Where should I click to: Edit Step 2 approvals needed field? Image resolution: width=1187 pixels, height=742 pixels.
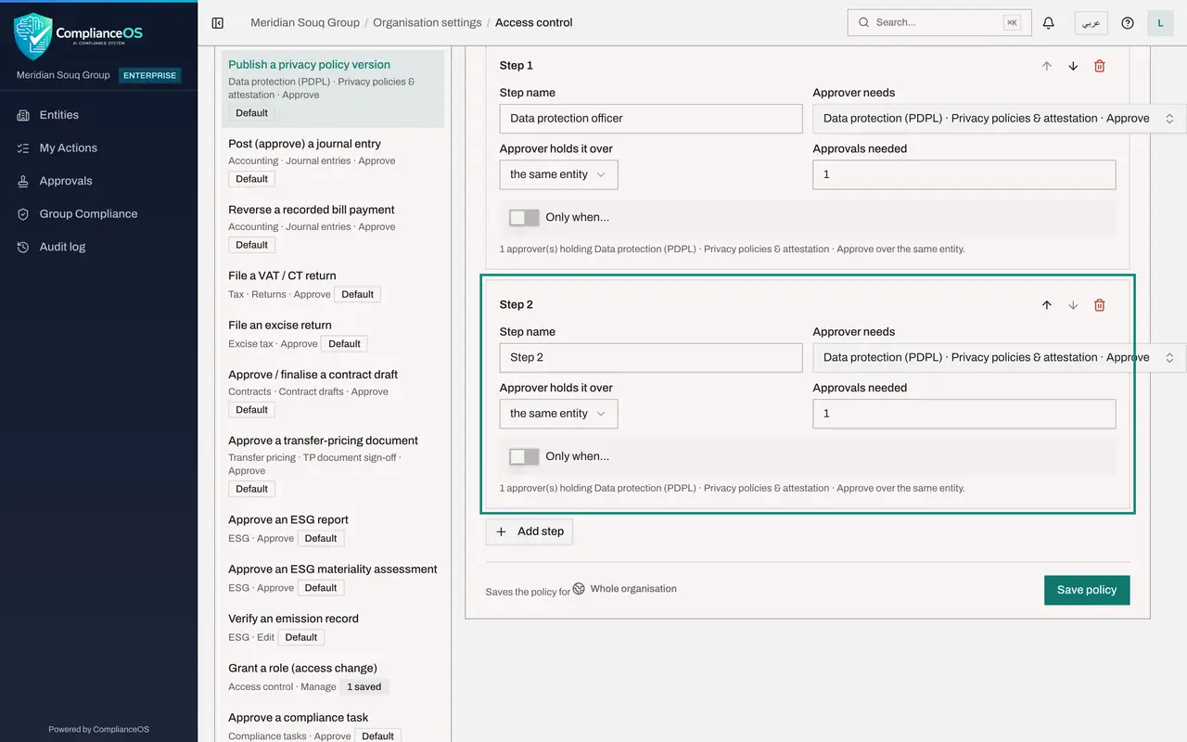964,414
